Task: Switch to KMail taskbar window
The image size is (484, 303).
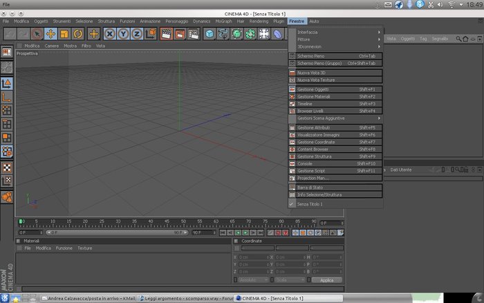Action: (89, 298)
